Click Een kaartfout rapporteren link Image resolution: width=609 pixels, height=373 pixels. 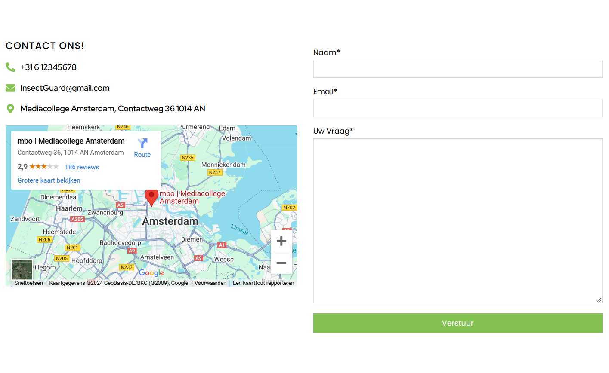tap(263, 283)
